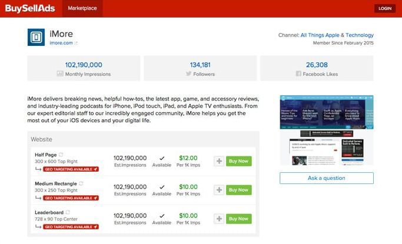Add Medium Rectangle ad with plus icon
This screenshot has width=402, height=244.
[219, 190]
